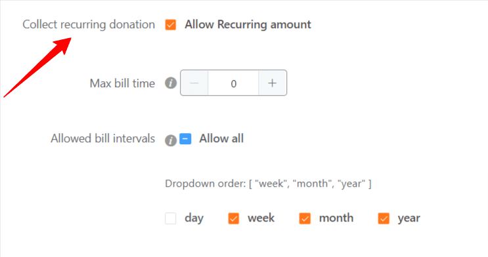Screen dimensions: 488x257
Task: Decrease Max bill time with the minus button
Action: pos(194,83)
